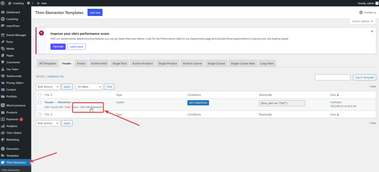
Task: Click the Add new button
Action: 95,13
